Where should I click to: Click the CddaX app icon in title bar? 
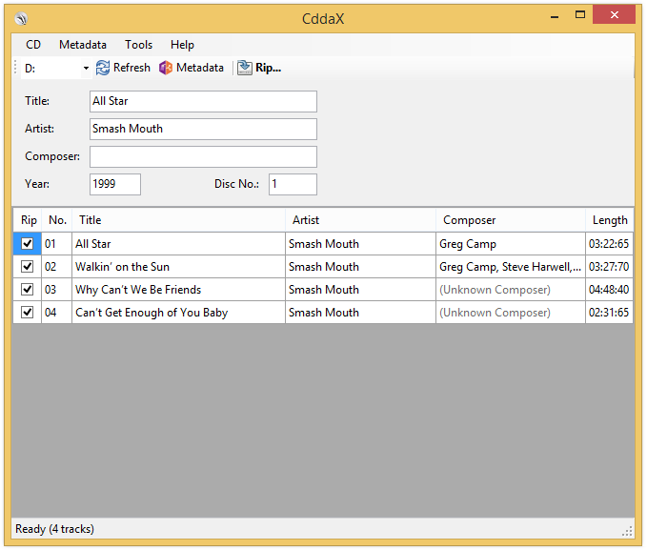click(22, 18)
